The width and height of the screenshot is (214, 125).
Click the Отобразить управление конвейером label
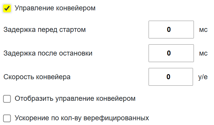point(75,99)
